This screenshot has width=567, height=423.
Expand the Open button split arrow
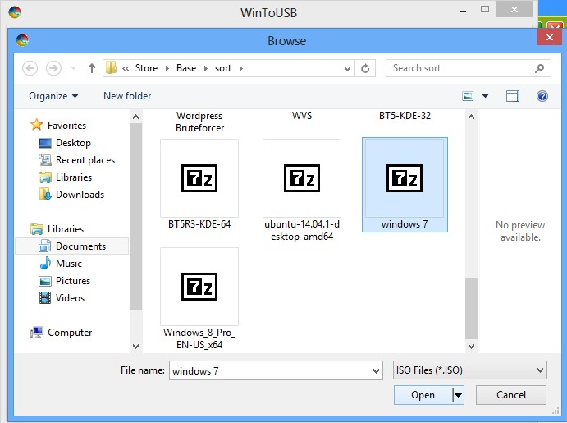[x=458, y=395]
